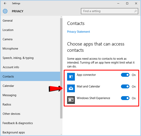Close the Settings window
Image resolution: width=141 pixels, height=136 pixels.
click(x=136, y=3)
